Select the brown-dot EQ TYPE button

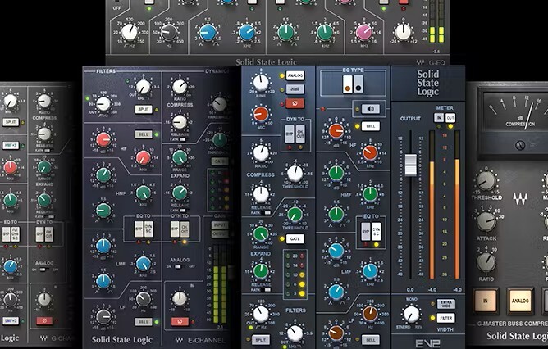[347, 84]
